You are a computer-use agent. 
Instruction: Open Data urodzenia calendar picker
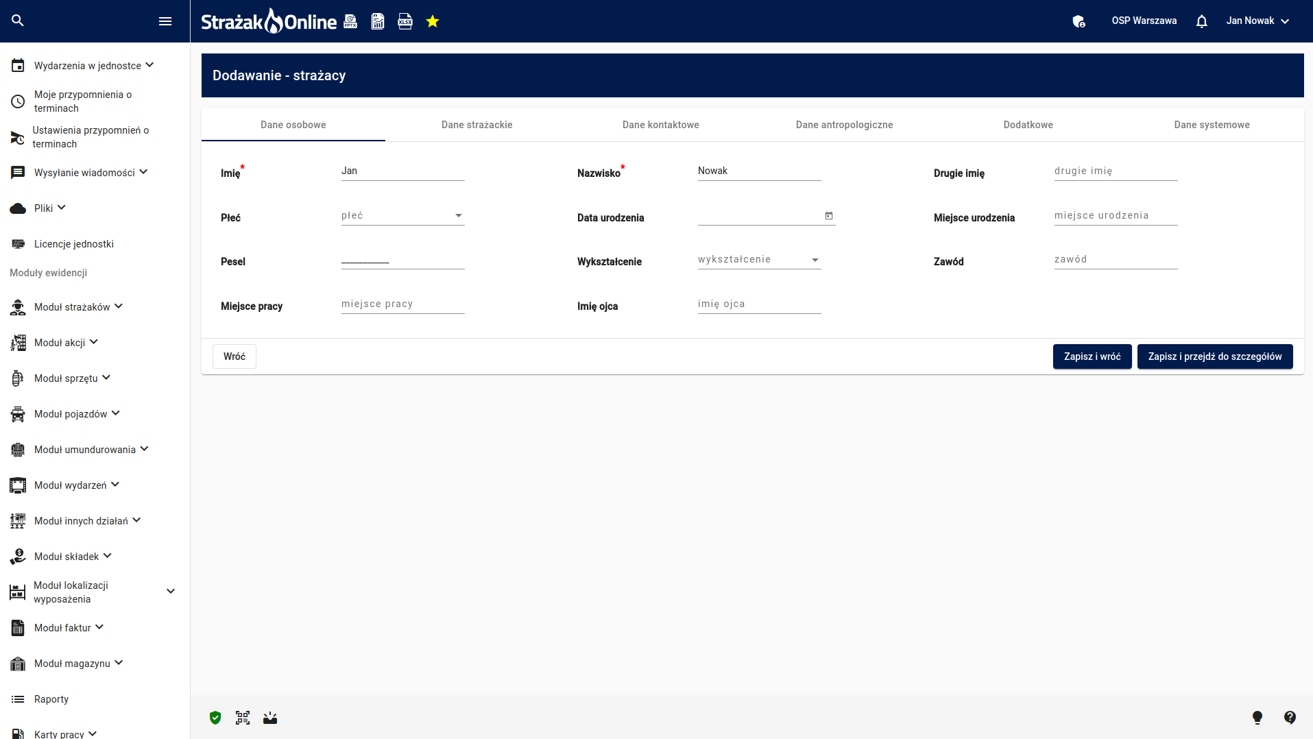coord(829,216)
